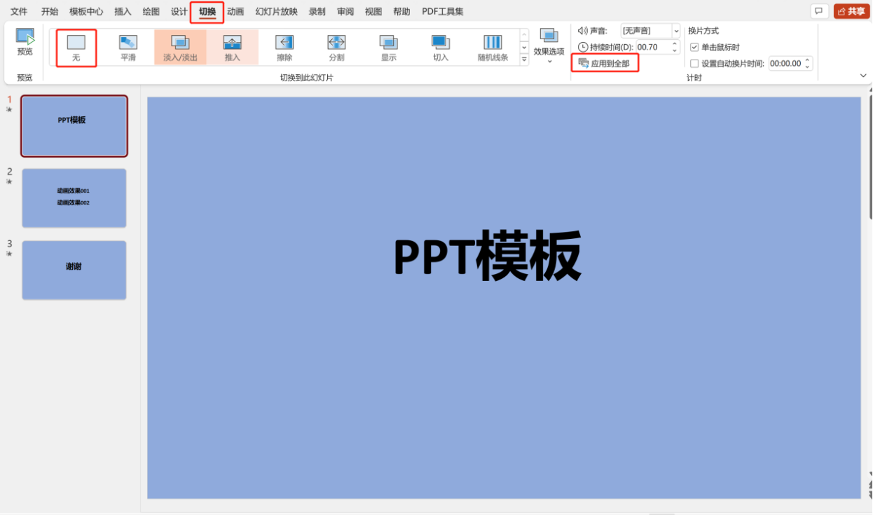Select slide 3 thumbnail 谢谢
The width and height of the screenshot is (873, 515).
(x=74, y=270)
